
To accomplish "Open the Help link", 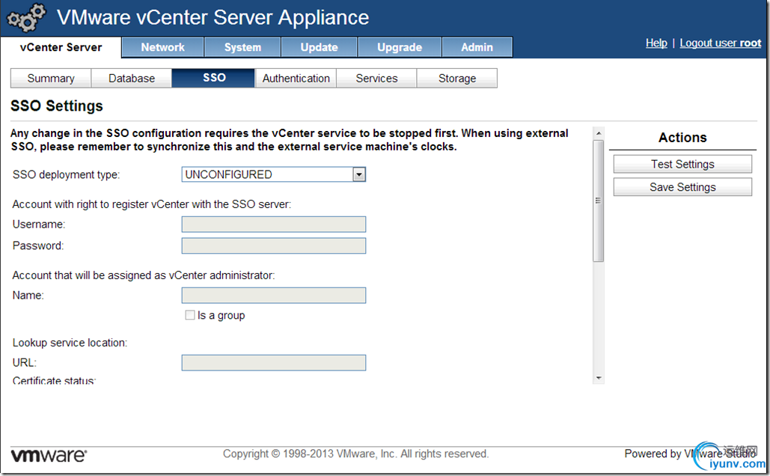I will pos(656,43).
